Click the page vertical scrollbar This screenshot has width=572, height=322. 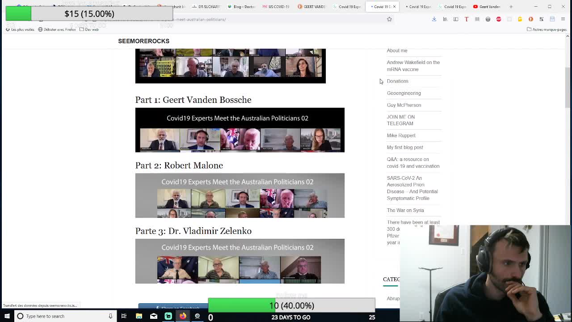(x=568, y=87)
